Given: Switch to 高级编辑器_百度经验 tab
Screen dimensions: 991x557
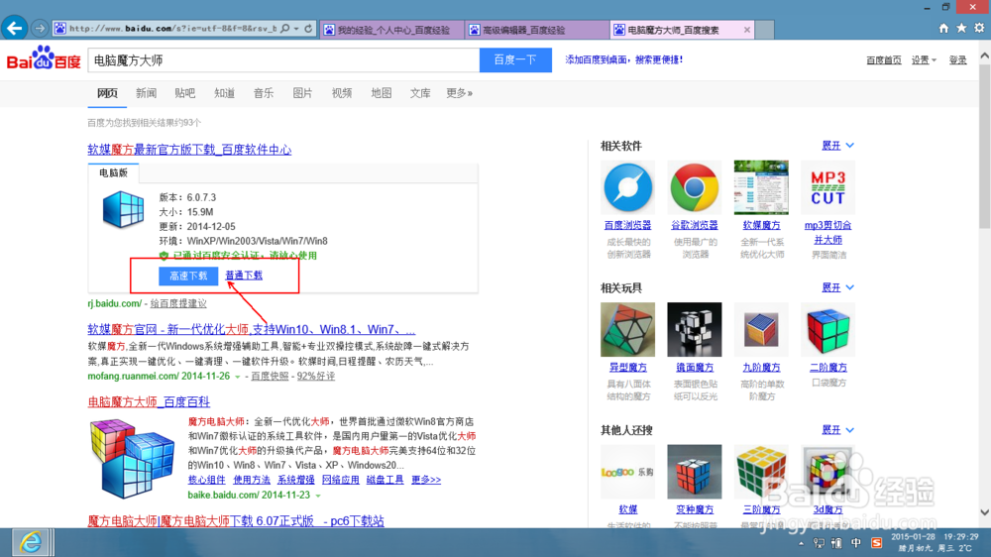Looking at the screenshot, I should [x=537, y=30].
